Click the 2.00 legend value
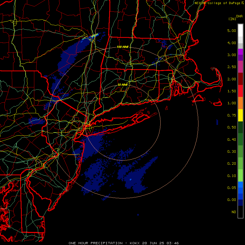 click(232, 79)
